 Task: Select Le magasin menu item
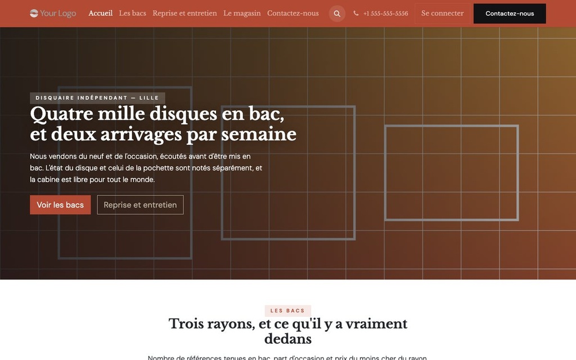[242, 13]
